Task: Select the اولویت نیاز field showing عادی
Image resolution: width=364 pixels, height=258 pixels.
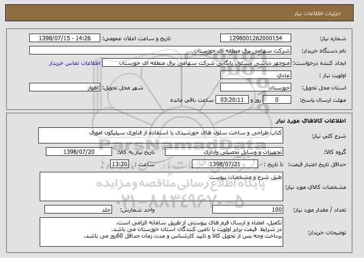Action: tap(256, 75)
